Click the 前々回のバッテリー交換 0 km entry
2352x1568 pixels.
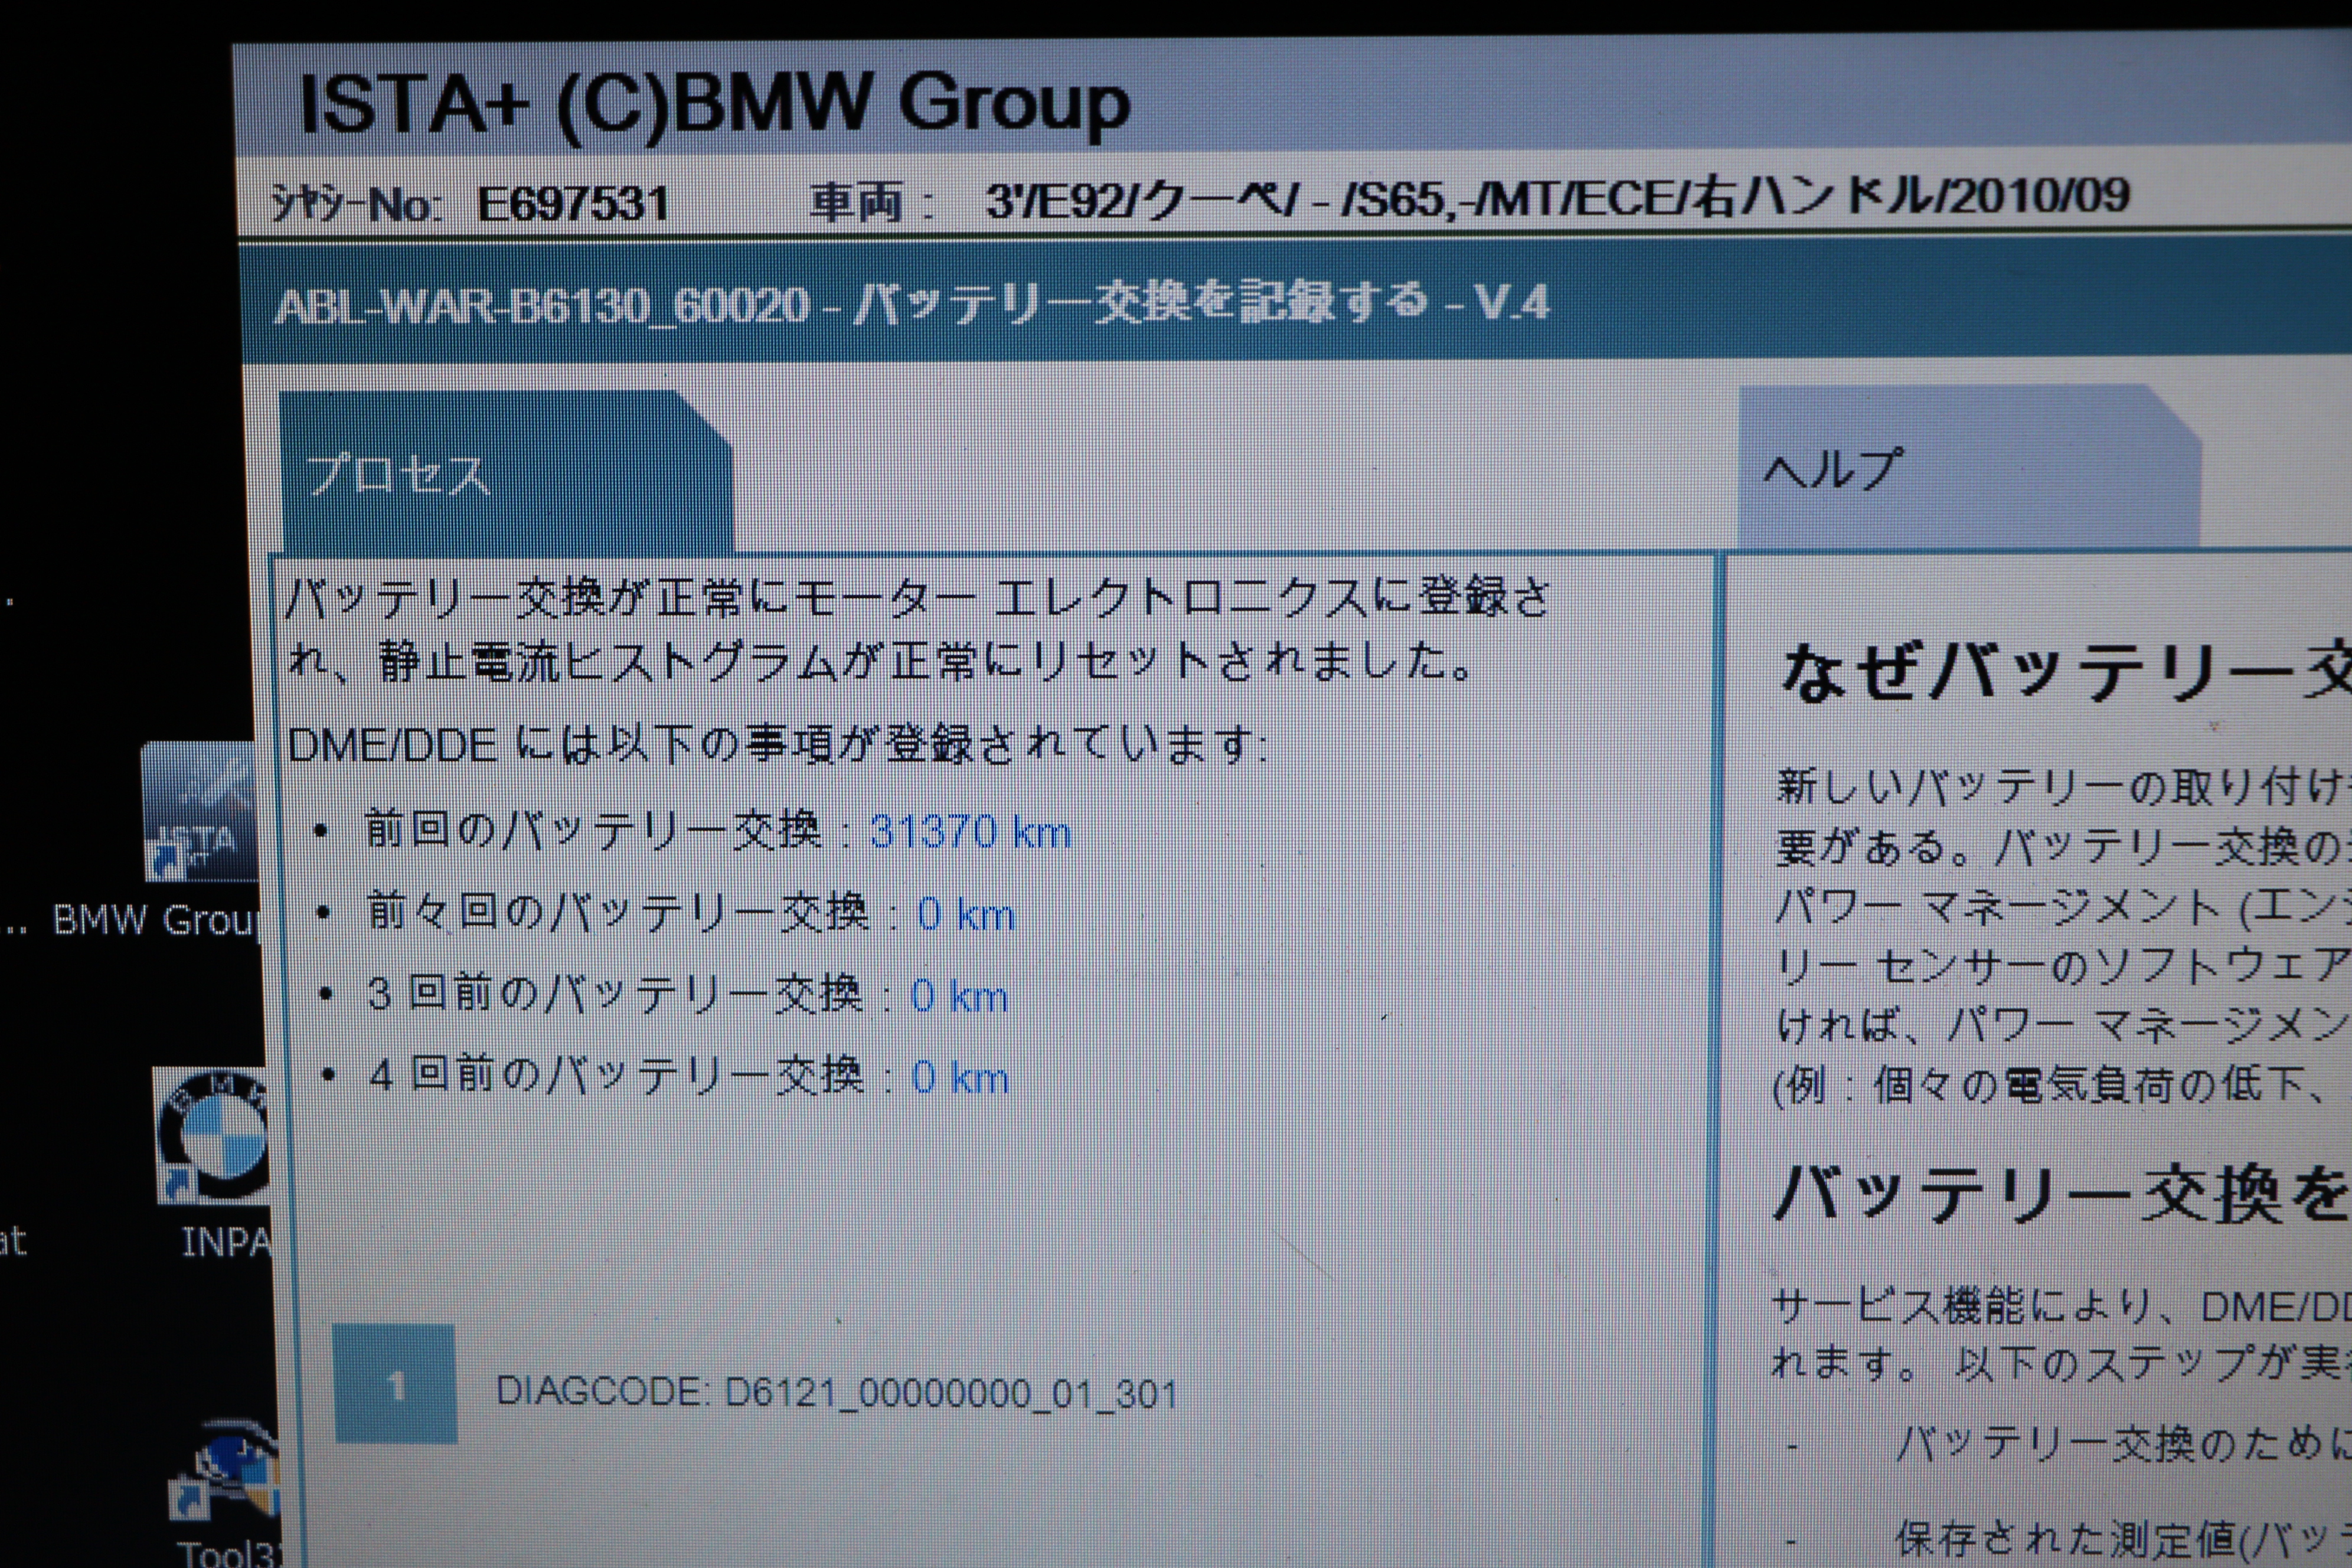point(691,913)
